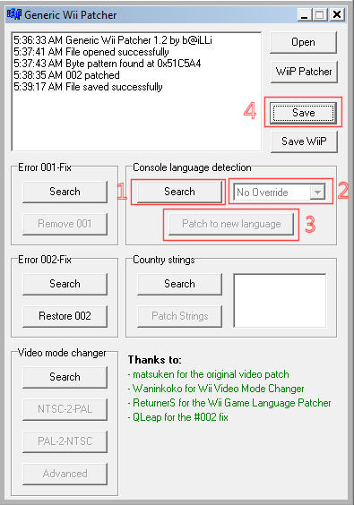The width and height of the screenshot is (354, 505).
Task: Click the PAL-2-NTSC button
Action: (x=65, y=441)
